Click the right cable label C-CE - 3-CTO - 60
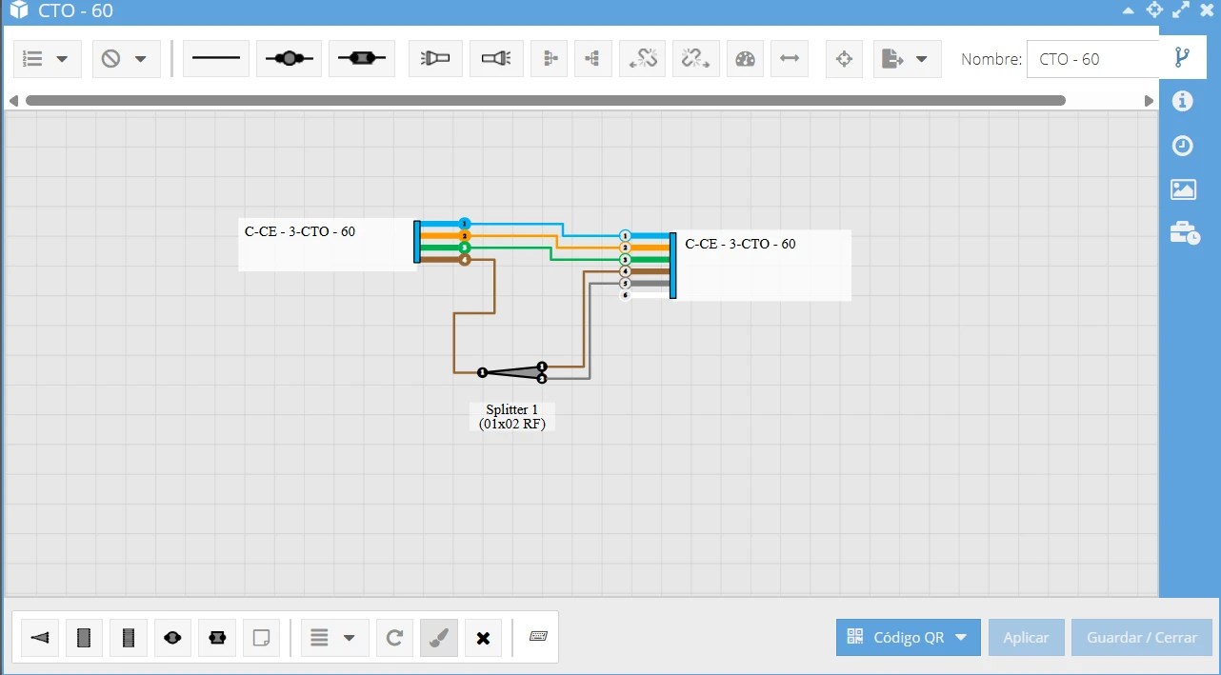This screenshot has width=1221, height=675. [x=740, y=244]
